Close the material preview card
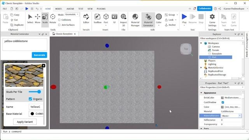This screenshot has width=249, height=140. pyautogui.click(x=44, y=66)
